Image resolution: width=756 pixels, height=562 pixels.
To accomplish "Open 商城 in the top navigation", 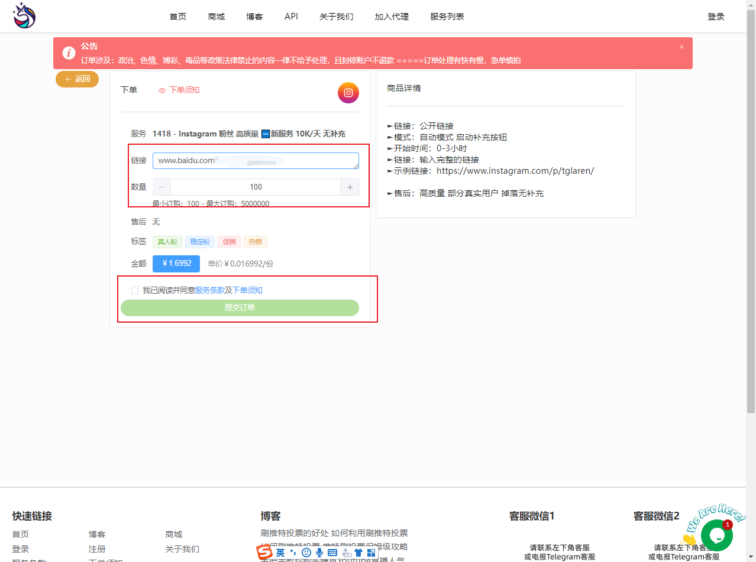I will (x=217, y=17).
